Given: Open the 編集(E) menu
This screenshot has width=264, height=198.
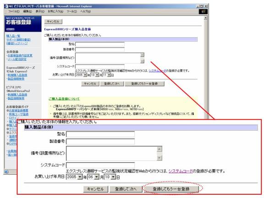Looking at the screenshot, I should [x=27, y=11].
